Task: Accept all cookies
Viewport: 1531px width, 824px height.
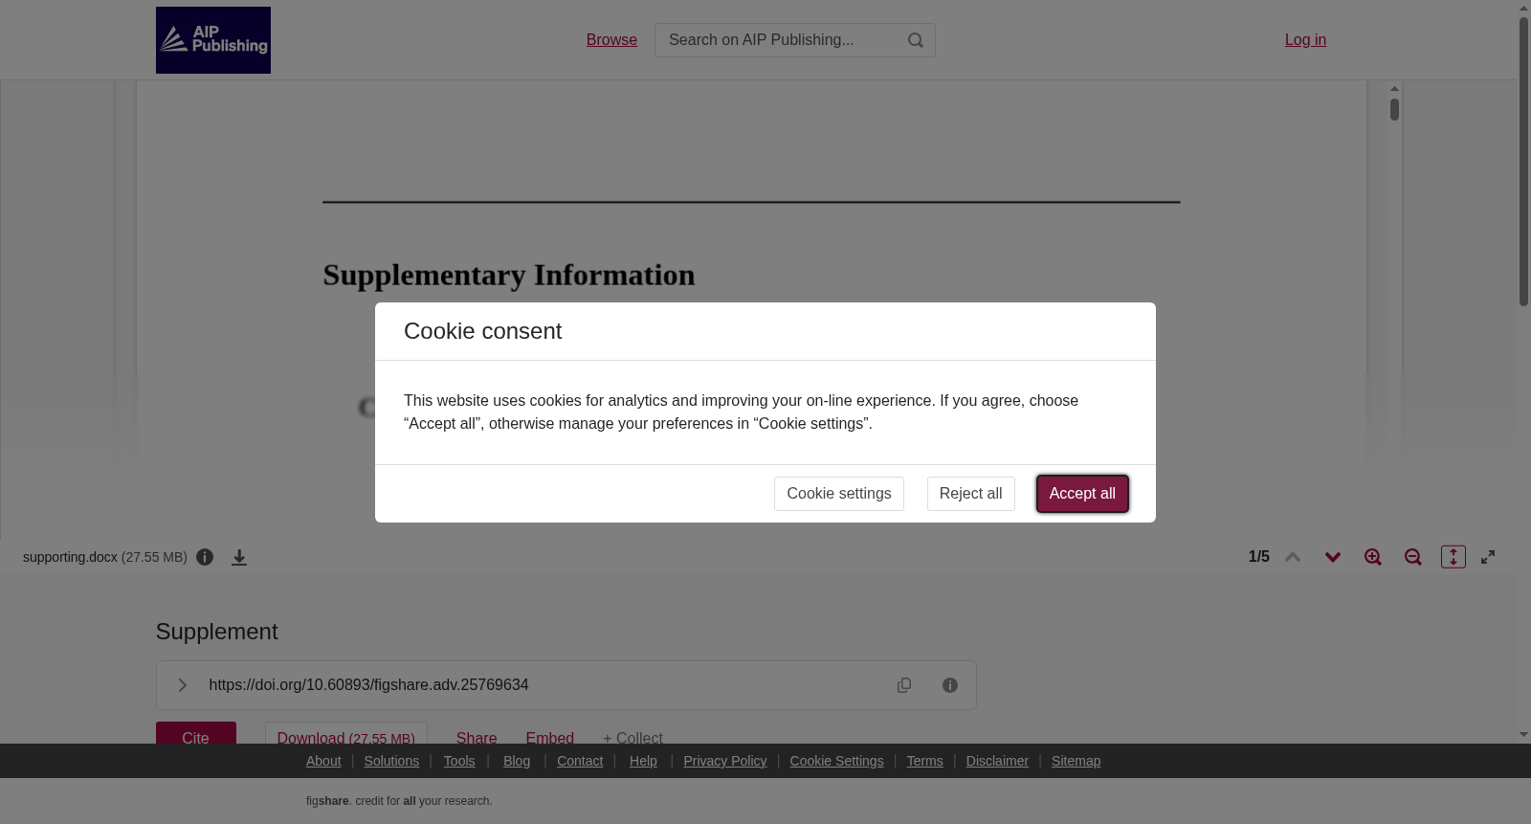Action: point(1082,494)
